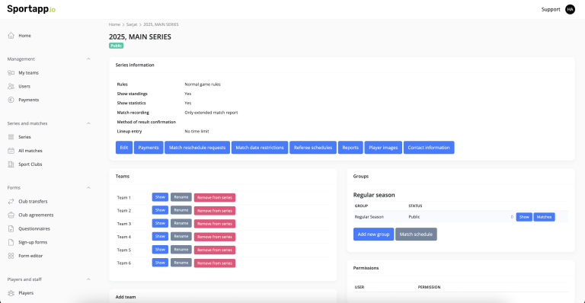Viewport: 585px width, 303px height.
Task: Open Referee schedules
Action: (x=312, y=148)
